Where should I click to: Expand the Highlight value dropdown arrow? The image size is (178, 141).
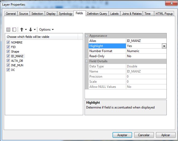(x=164, y=46)
